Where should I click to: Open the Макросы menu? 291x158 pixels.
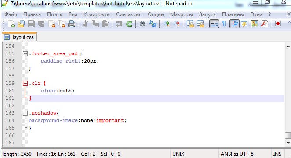tap(182, 14)
